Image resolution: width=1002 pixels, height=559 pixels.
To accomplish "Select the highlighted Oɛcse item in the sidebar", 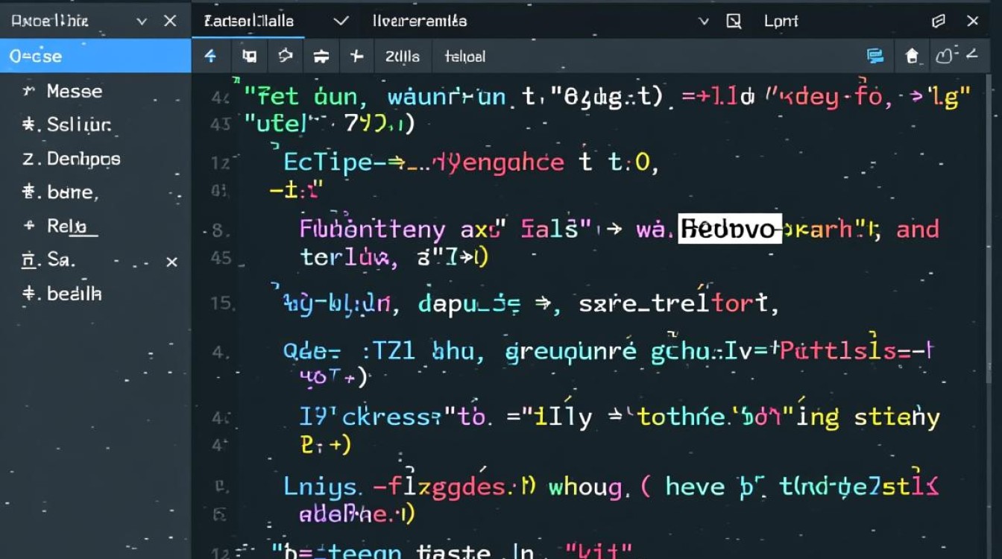I will [95, 56].
